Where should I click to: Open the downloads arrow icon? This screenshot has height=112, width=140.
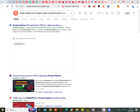[137, 6]
